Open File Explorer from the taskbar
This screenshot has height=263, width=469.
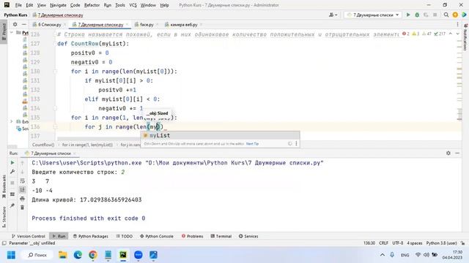62,255
